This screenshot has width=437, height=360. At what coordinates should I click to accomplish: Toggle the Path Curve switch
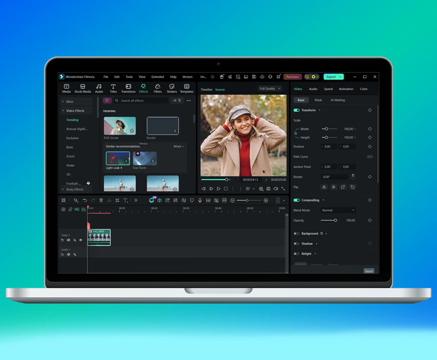[x=370, y=157]
